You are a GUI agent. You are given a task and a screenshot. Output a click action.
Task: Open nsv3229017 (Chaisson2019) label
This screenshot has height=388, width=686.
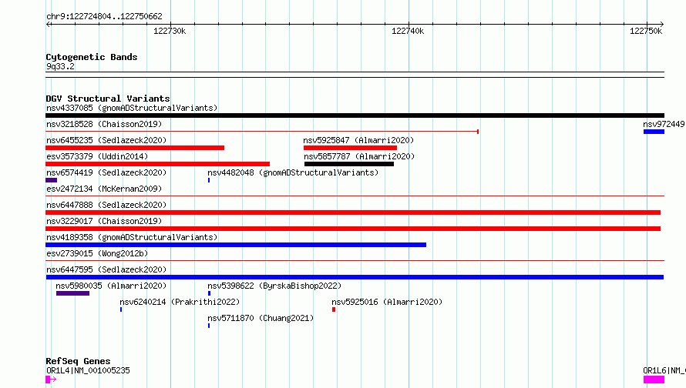pos(104,221)
